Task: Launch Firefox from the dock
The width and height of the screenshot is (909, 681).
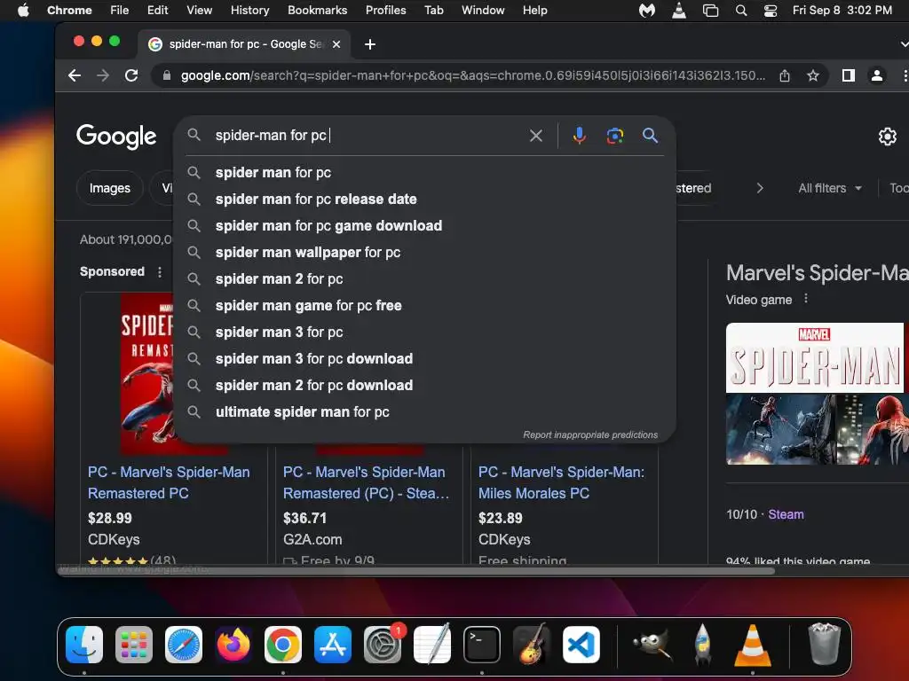Action: tap(233, 645)
